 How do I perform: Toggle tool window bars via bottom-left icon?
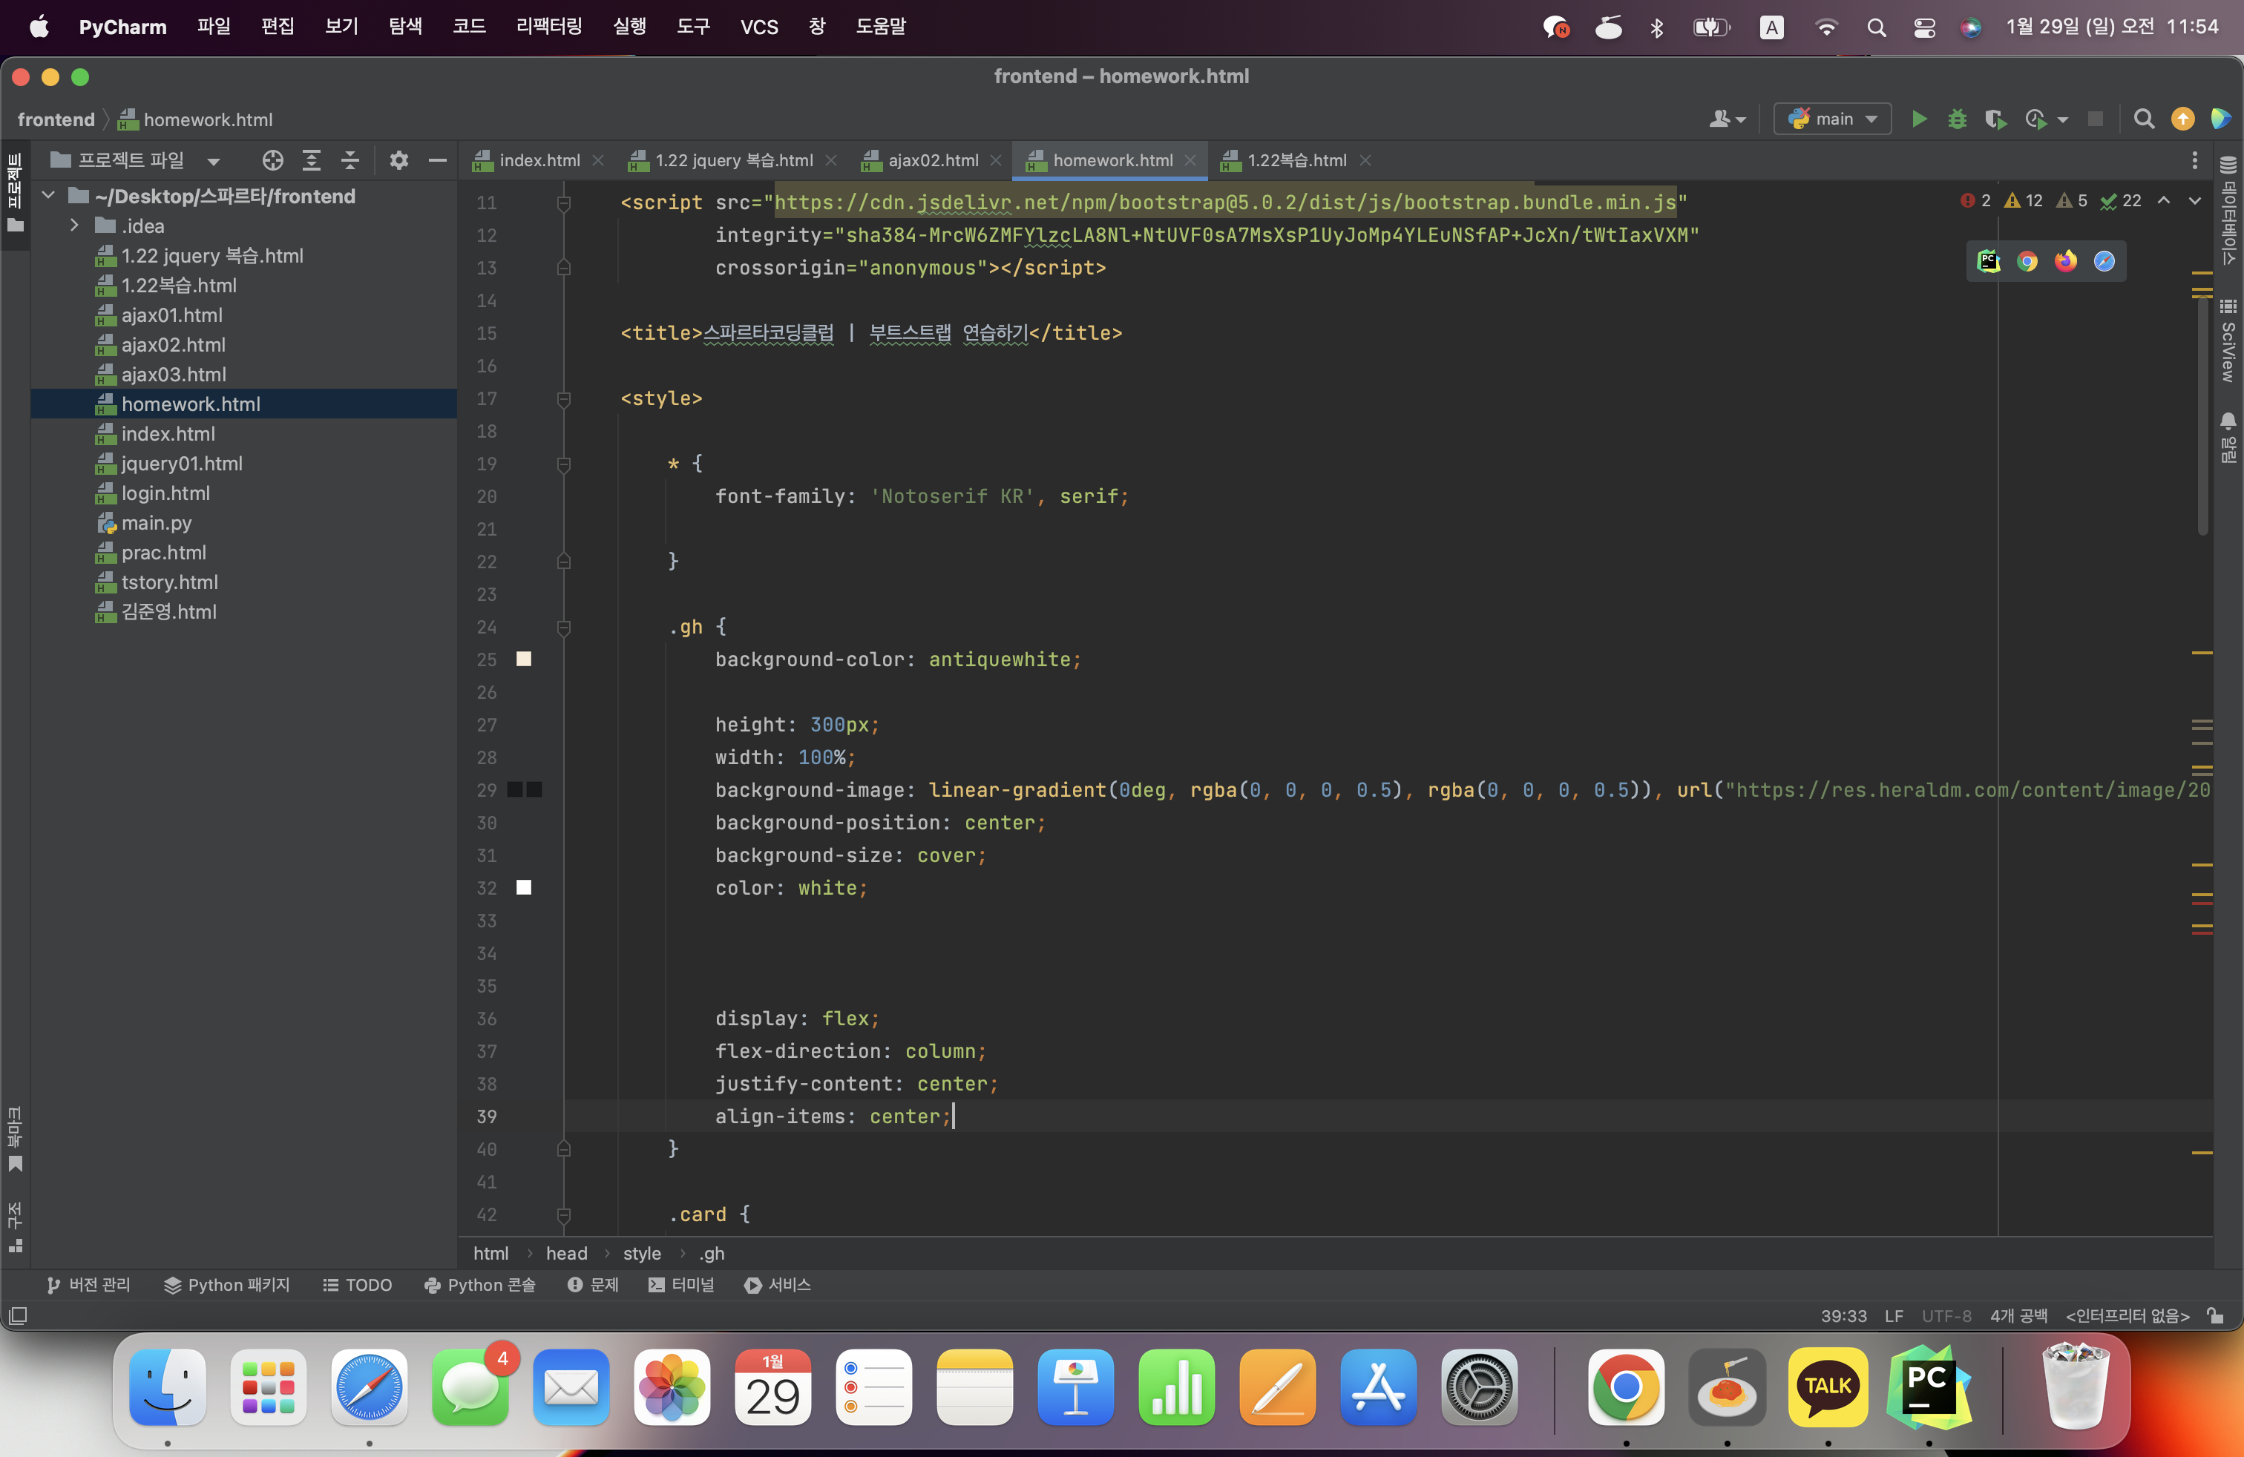(18, 1315)
